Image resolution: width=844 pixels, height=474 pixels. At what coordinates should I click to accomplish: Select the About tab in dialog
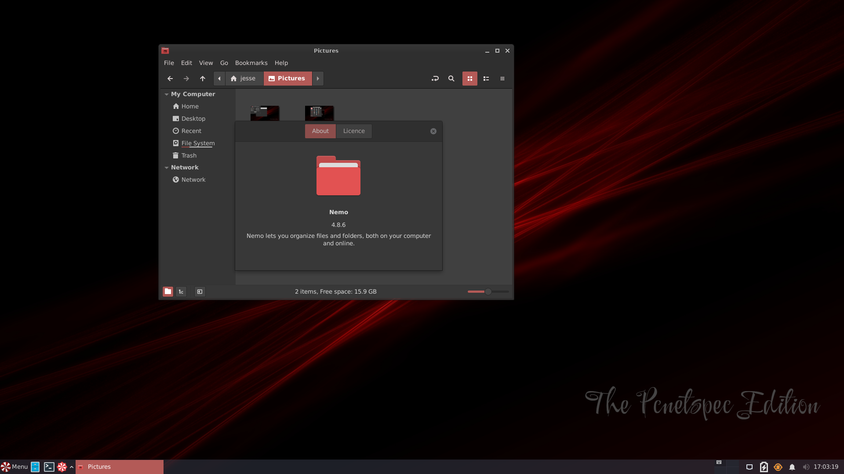click(x=320, y=131)
